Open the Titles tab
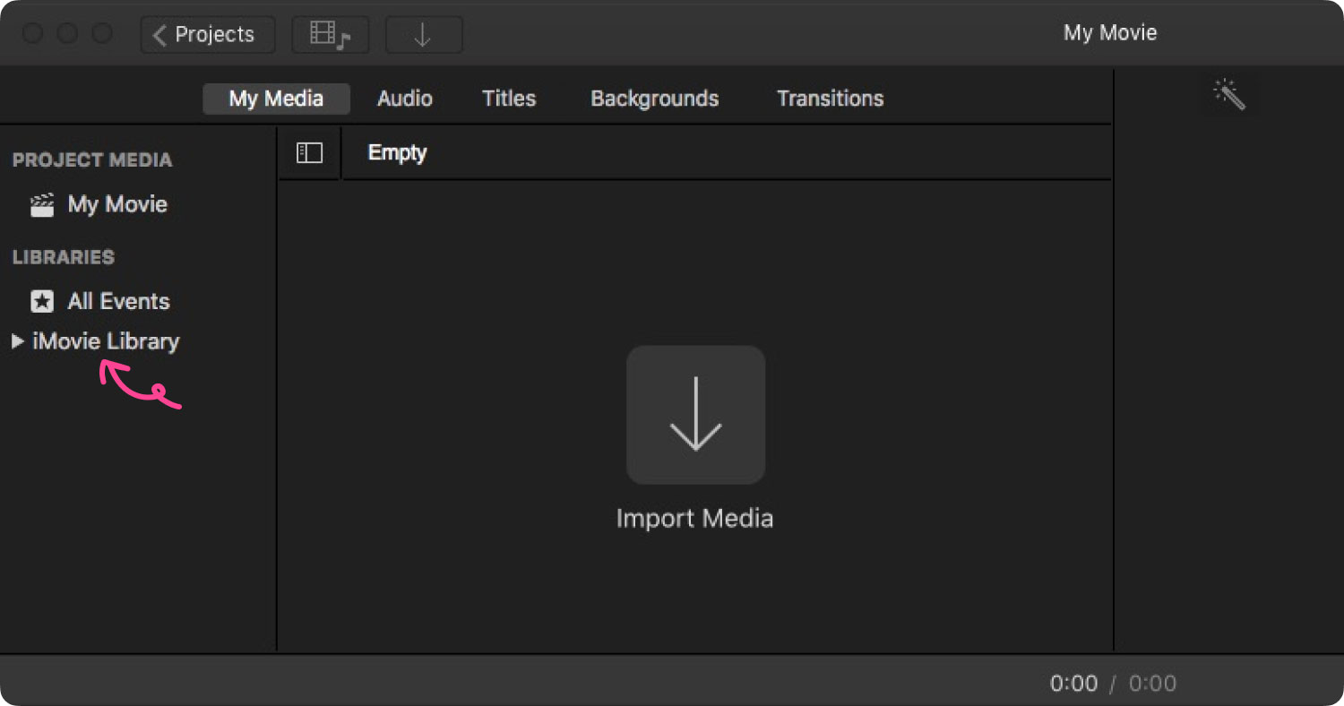 [509, 99]
